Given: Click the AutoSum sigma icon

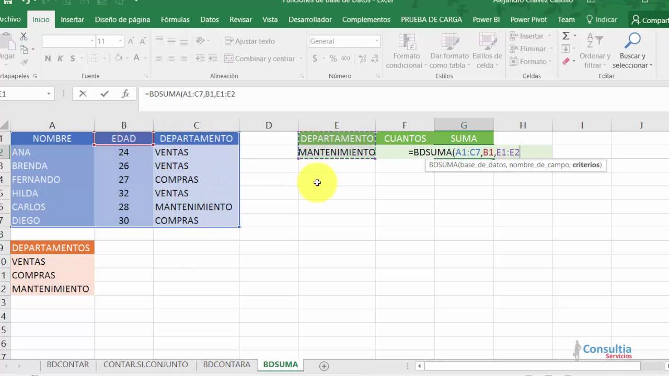Looking at the screenshot, I should (566, 36).
